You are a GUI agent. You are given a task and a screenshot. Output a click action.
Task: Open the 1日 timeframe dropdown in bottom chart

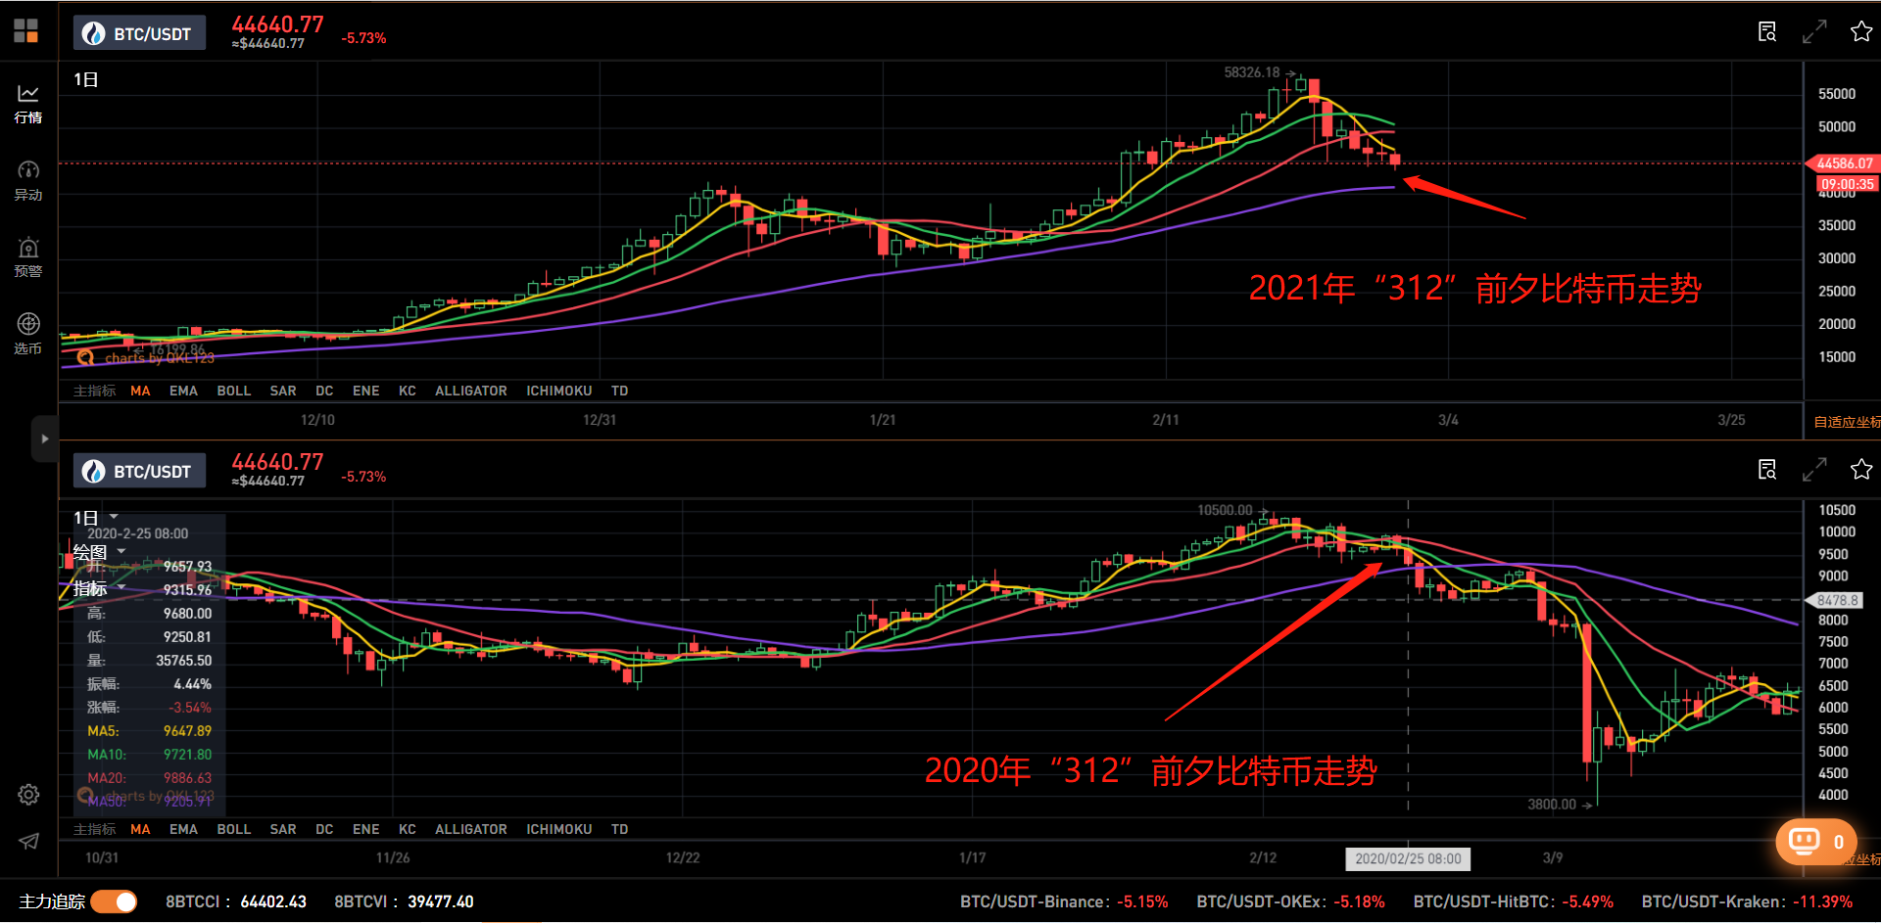(x=96, y=517)
